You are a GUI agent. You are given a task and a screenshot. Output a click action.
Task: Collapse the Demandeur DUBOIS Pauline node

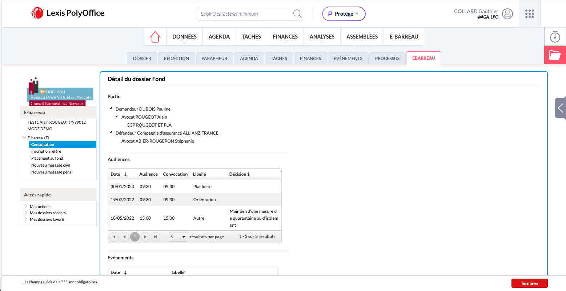[111, 108]
